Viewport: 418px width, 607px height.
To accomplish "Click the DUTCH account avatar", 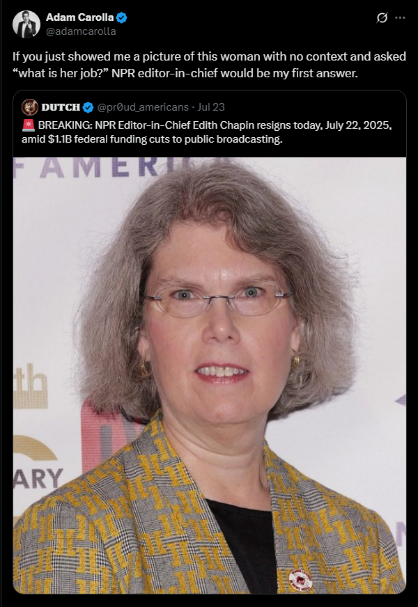I will (x=30, y=107).
